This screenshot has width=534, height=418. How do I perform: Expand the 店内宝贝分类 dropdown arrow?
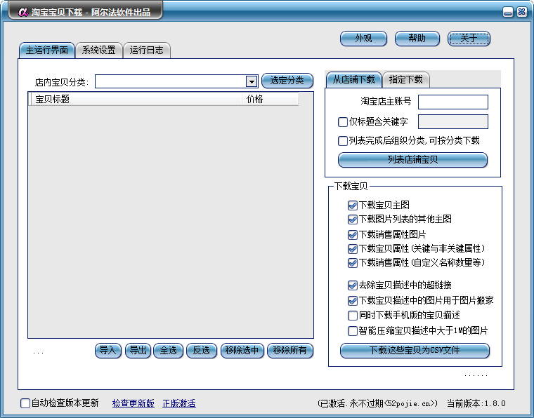click(252, 81)
